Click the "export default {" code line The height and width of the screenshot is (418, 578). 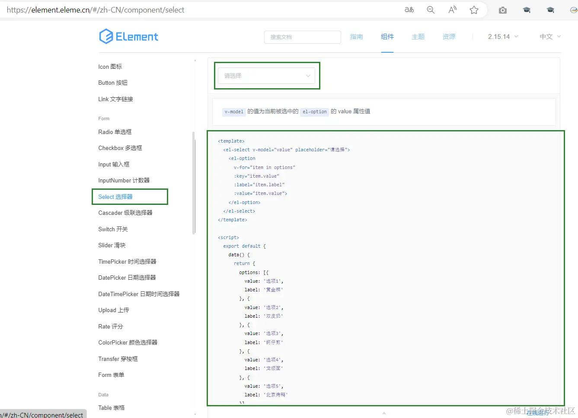[x=245, y=246]
